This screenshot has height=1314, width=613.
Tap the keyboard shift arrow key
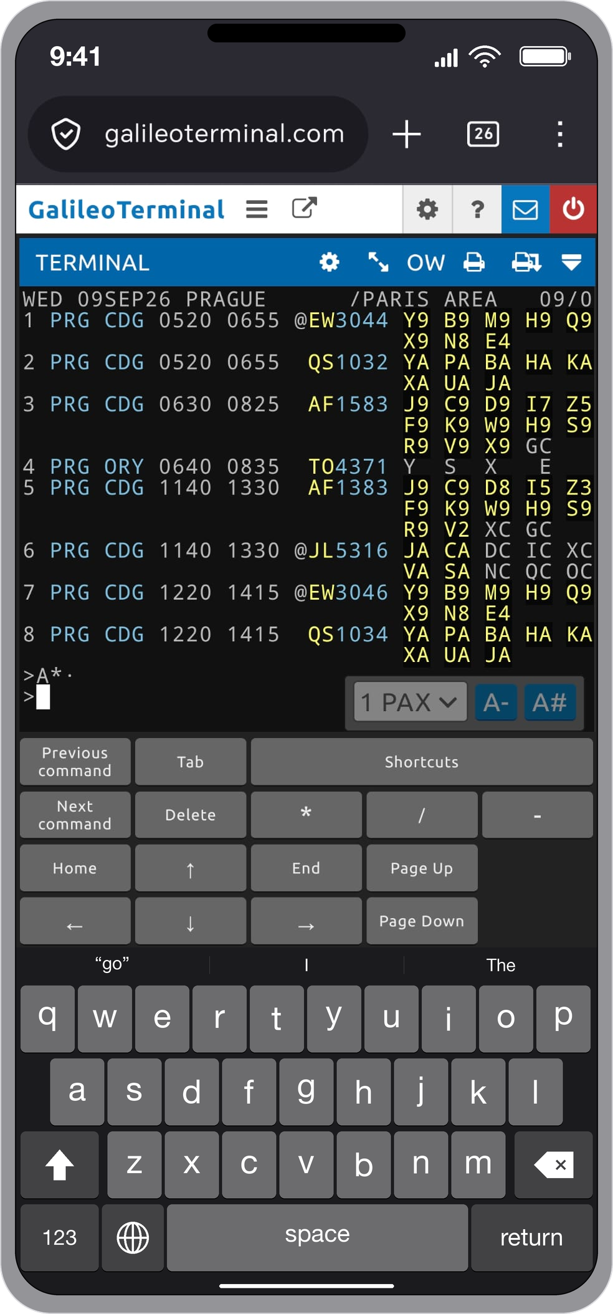pyautogui.click(x=60, y=1164)
